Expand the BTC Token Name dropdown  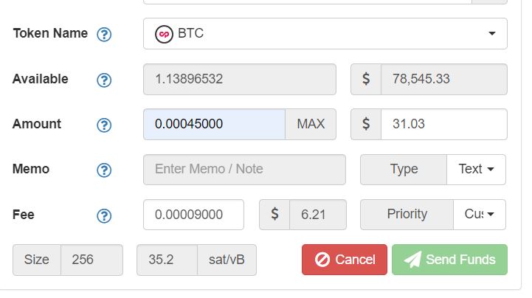325,34
